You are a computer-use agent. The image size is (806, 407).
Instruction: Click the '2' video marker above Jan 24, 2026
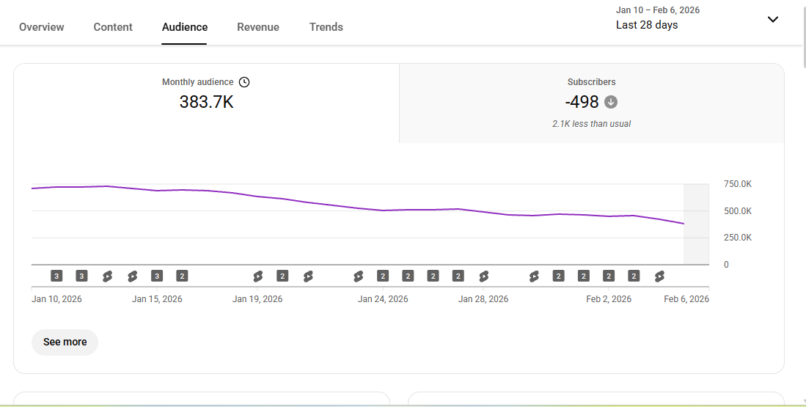[383, 276]
